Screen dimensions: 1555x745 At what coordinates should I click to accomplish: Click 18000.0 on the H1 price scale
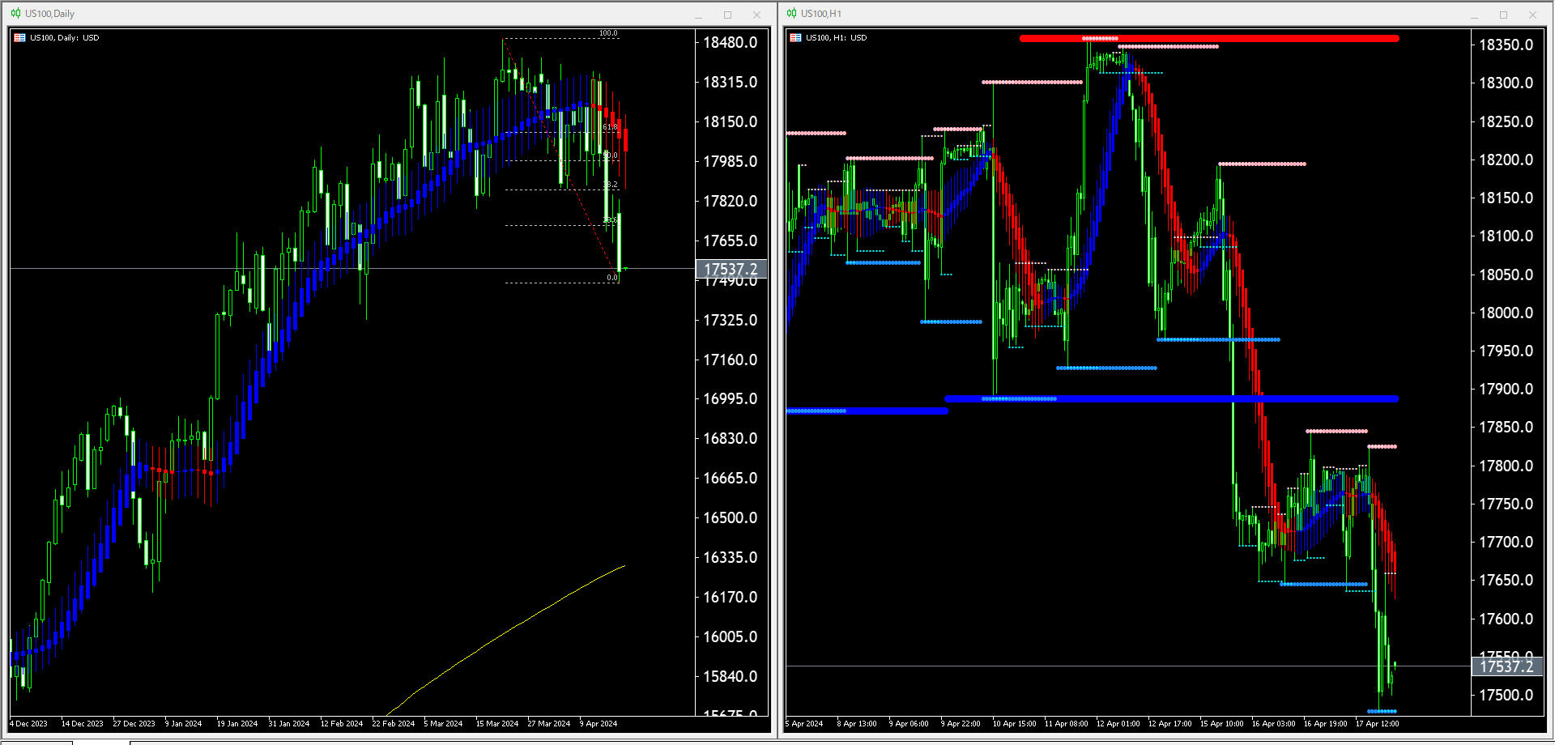[x=1506, y=313]
